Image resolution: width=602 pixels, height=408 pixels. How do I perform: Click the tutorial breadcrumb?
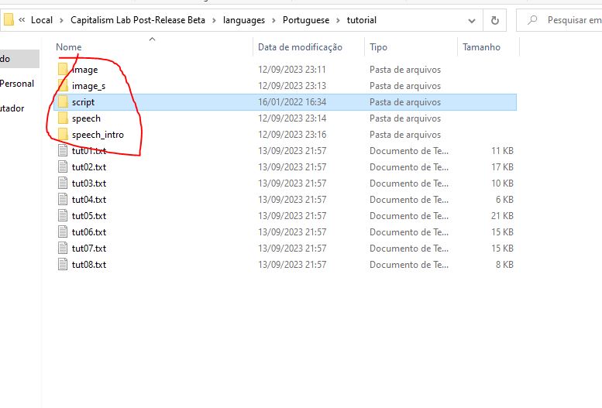click(362, 20)
